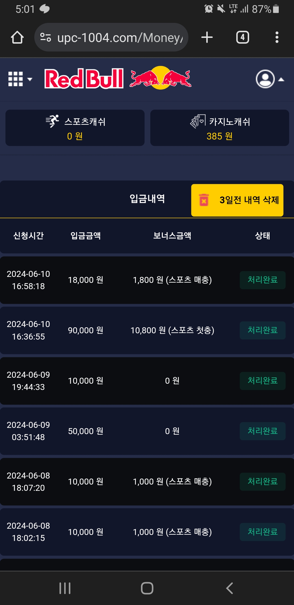Tap the browser home icon
The height and width of the screenshot is (605, 294).
[x=17, y=37]
